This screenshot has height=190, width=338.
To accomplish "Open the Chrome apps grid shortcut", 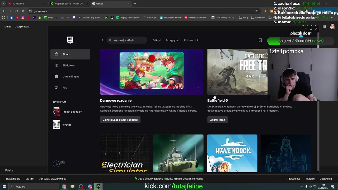I will tap(3, 18).
